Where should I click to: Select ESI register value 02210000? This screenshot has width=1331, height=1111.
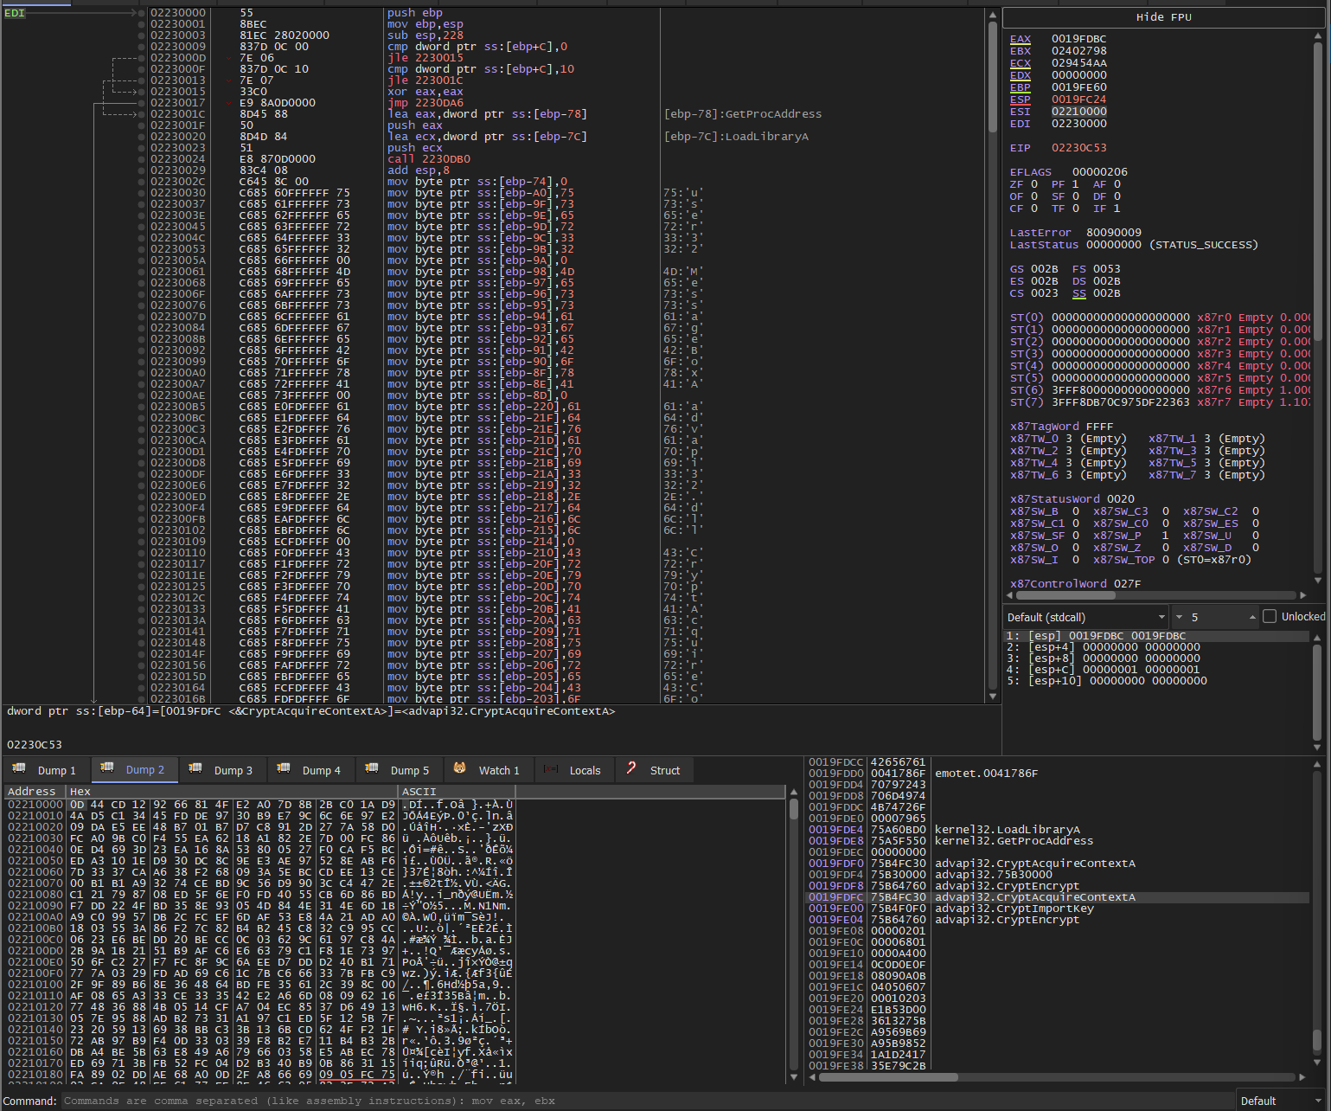(1078, 112)
